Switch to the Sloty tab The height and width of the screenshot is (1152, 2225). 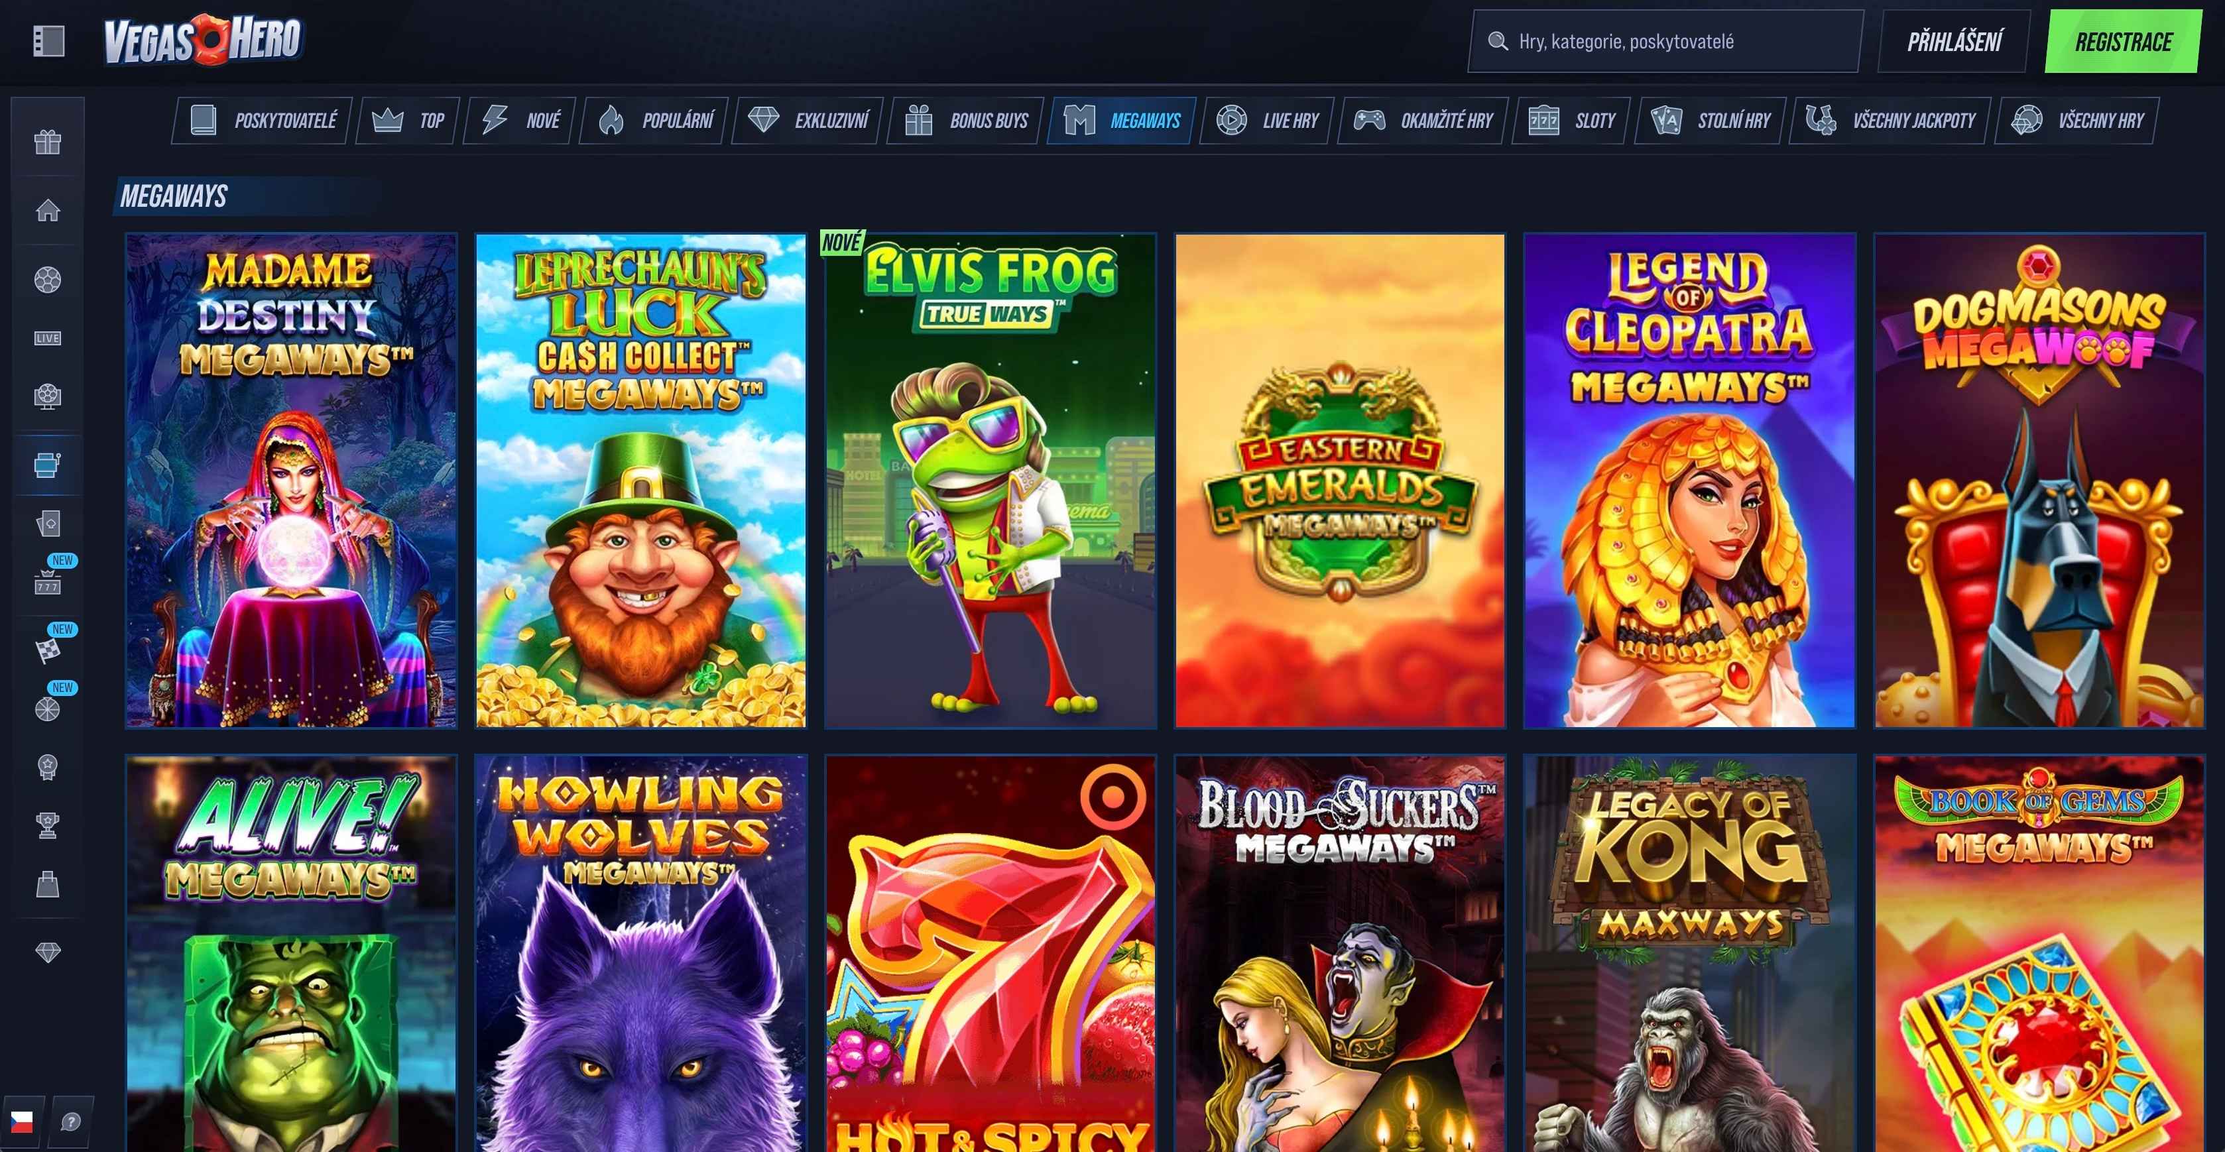(1571, 120)
